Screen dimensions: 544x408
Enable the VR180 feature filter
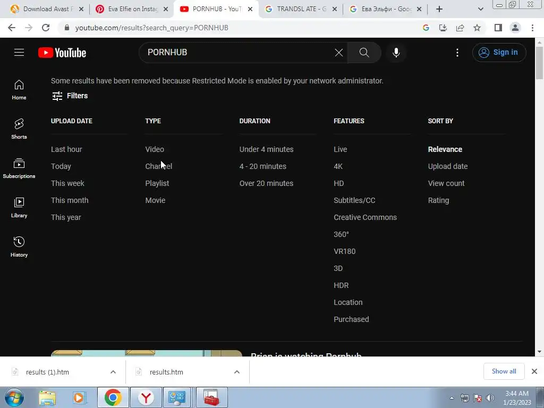[345, 251]
